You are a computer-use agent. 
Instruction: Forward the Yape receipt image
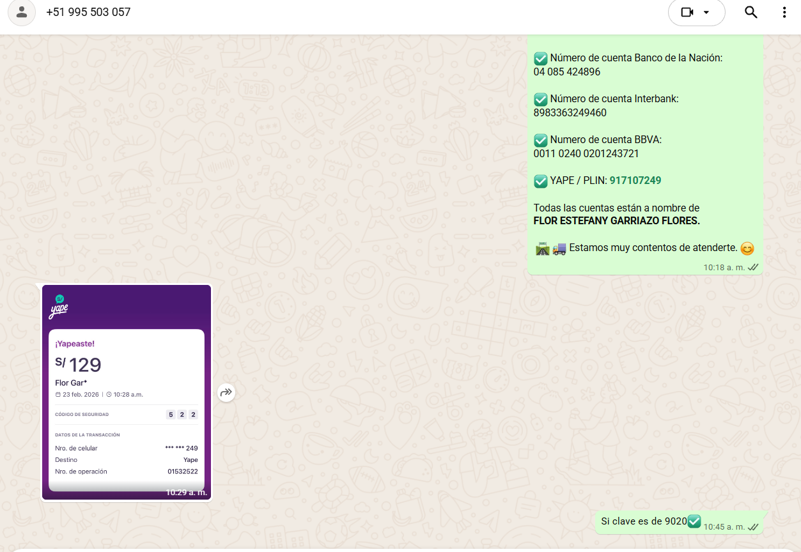(226, 392)
